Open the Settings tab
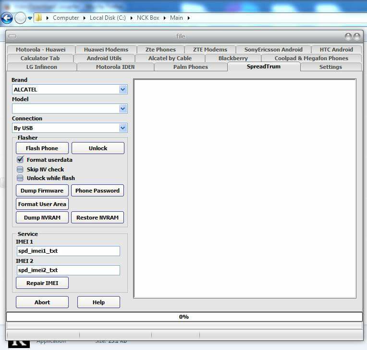The width and height of the screenshot is (367, 350). click(330, 67)
